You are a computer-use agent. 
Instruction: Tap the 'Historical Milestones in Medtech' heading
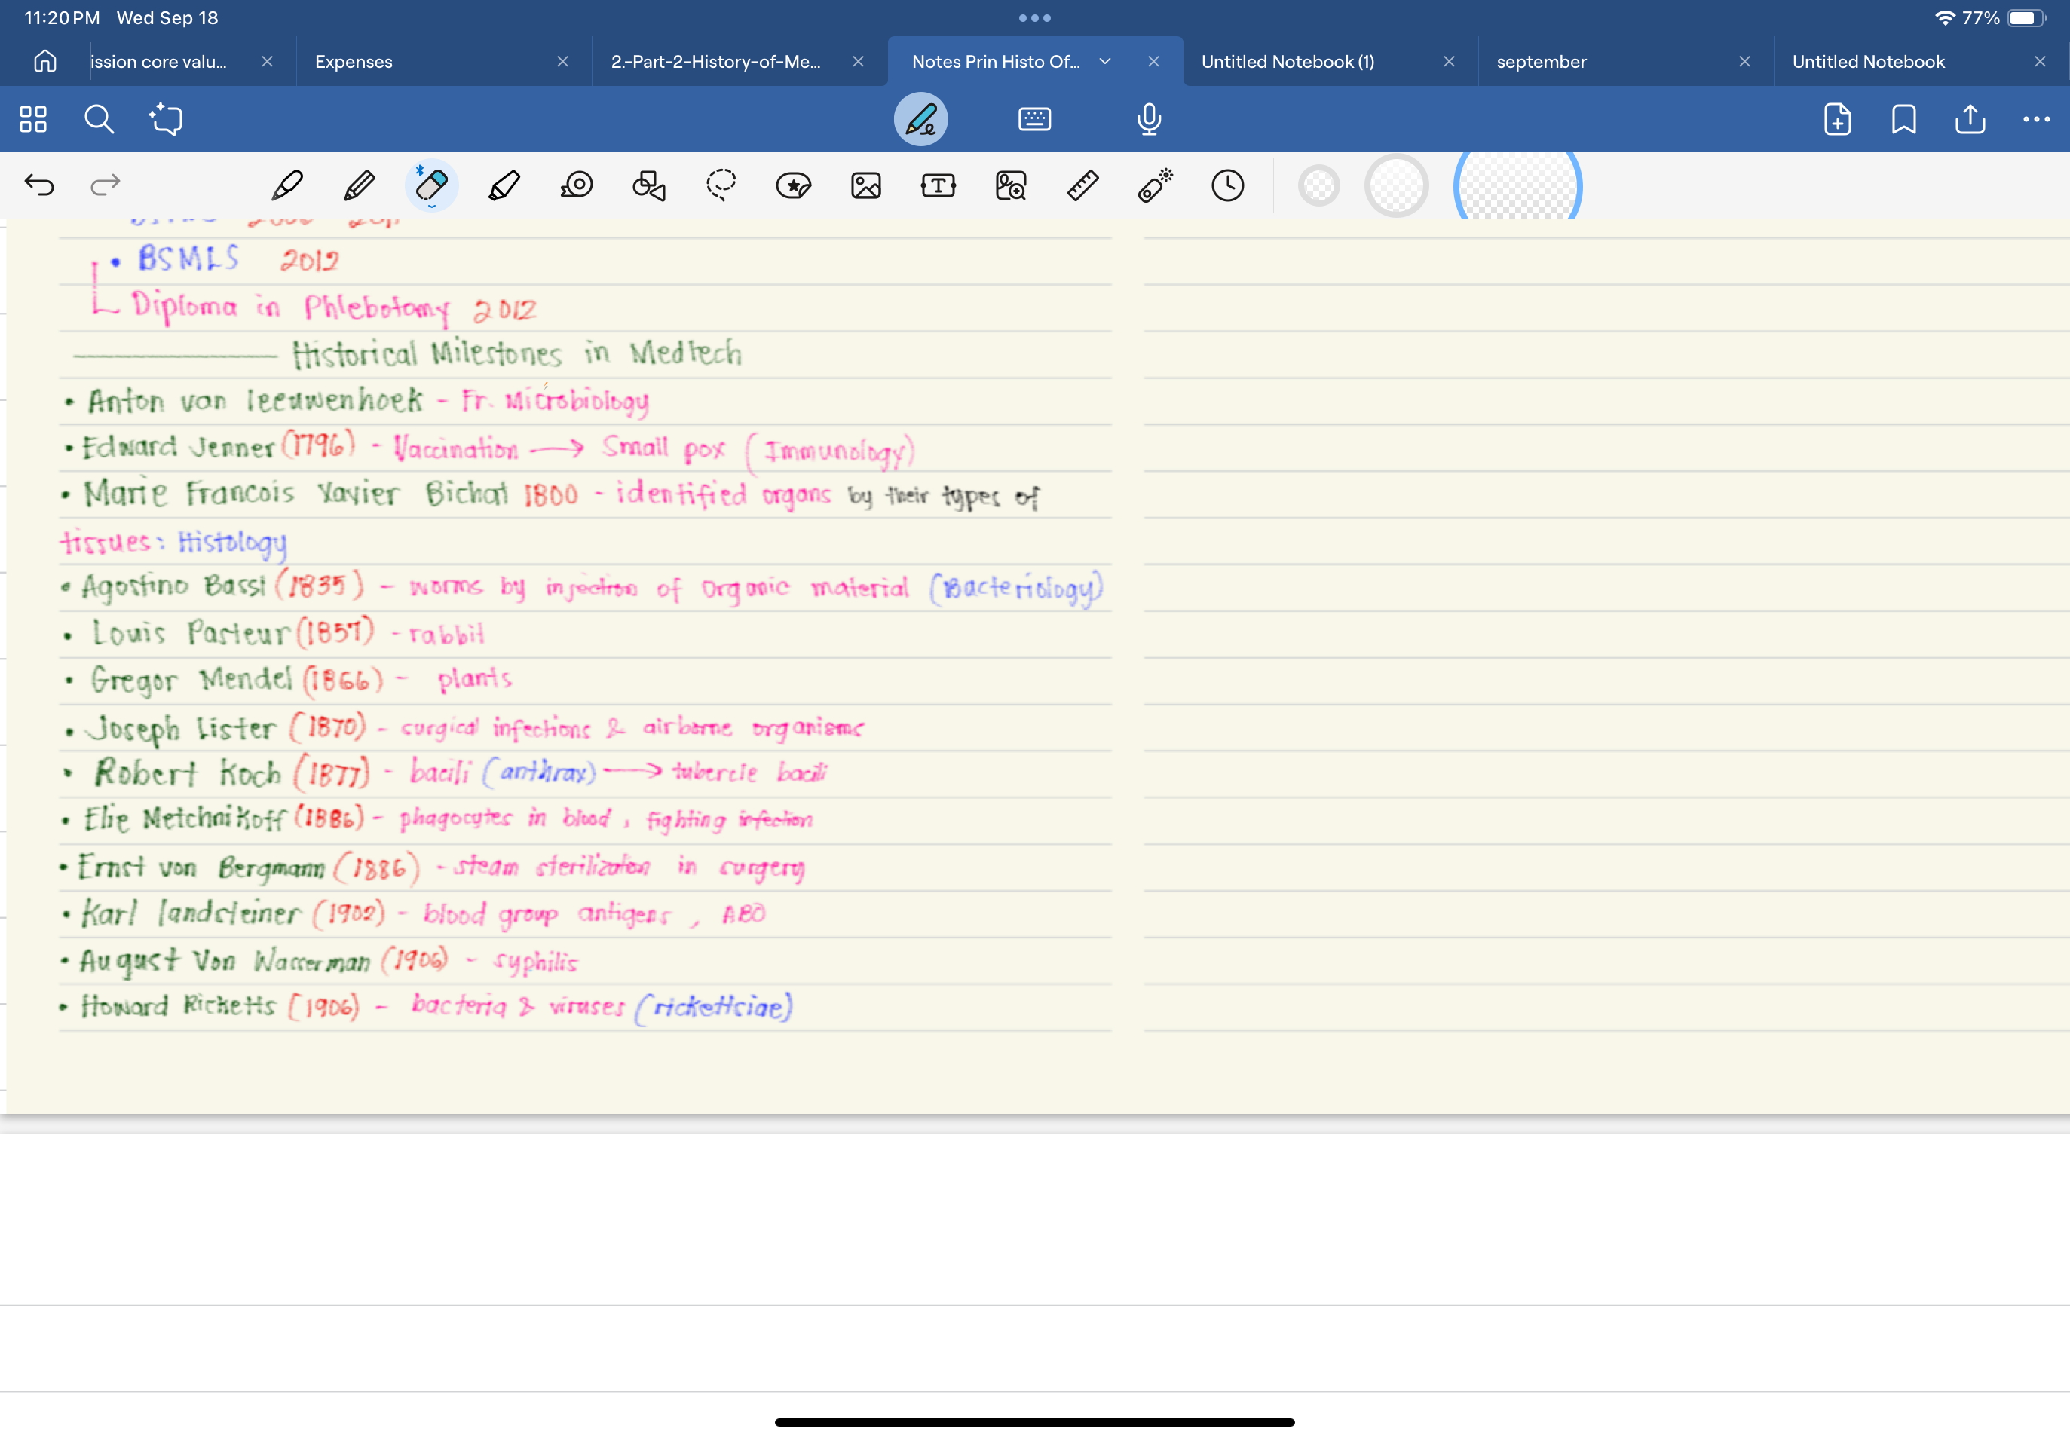pos(516,353)
